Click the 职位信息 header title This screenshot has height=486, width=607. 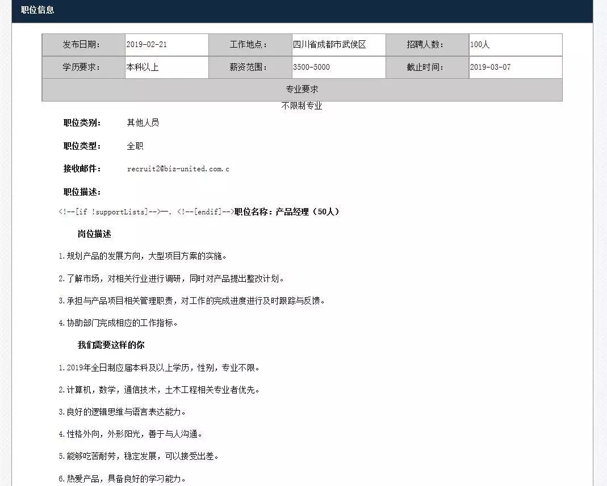37,10
